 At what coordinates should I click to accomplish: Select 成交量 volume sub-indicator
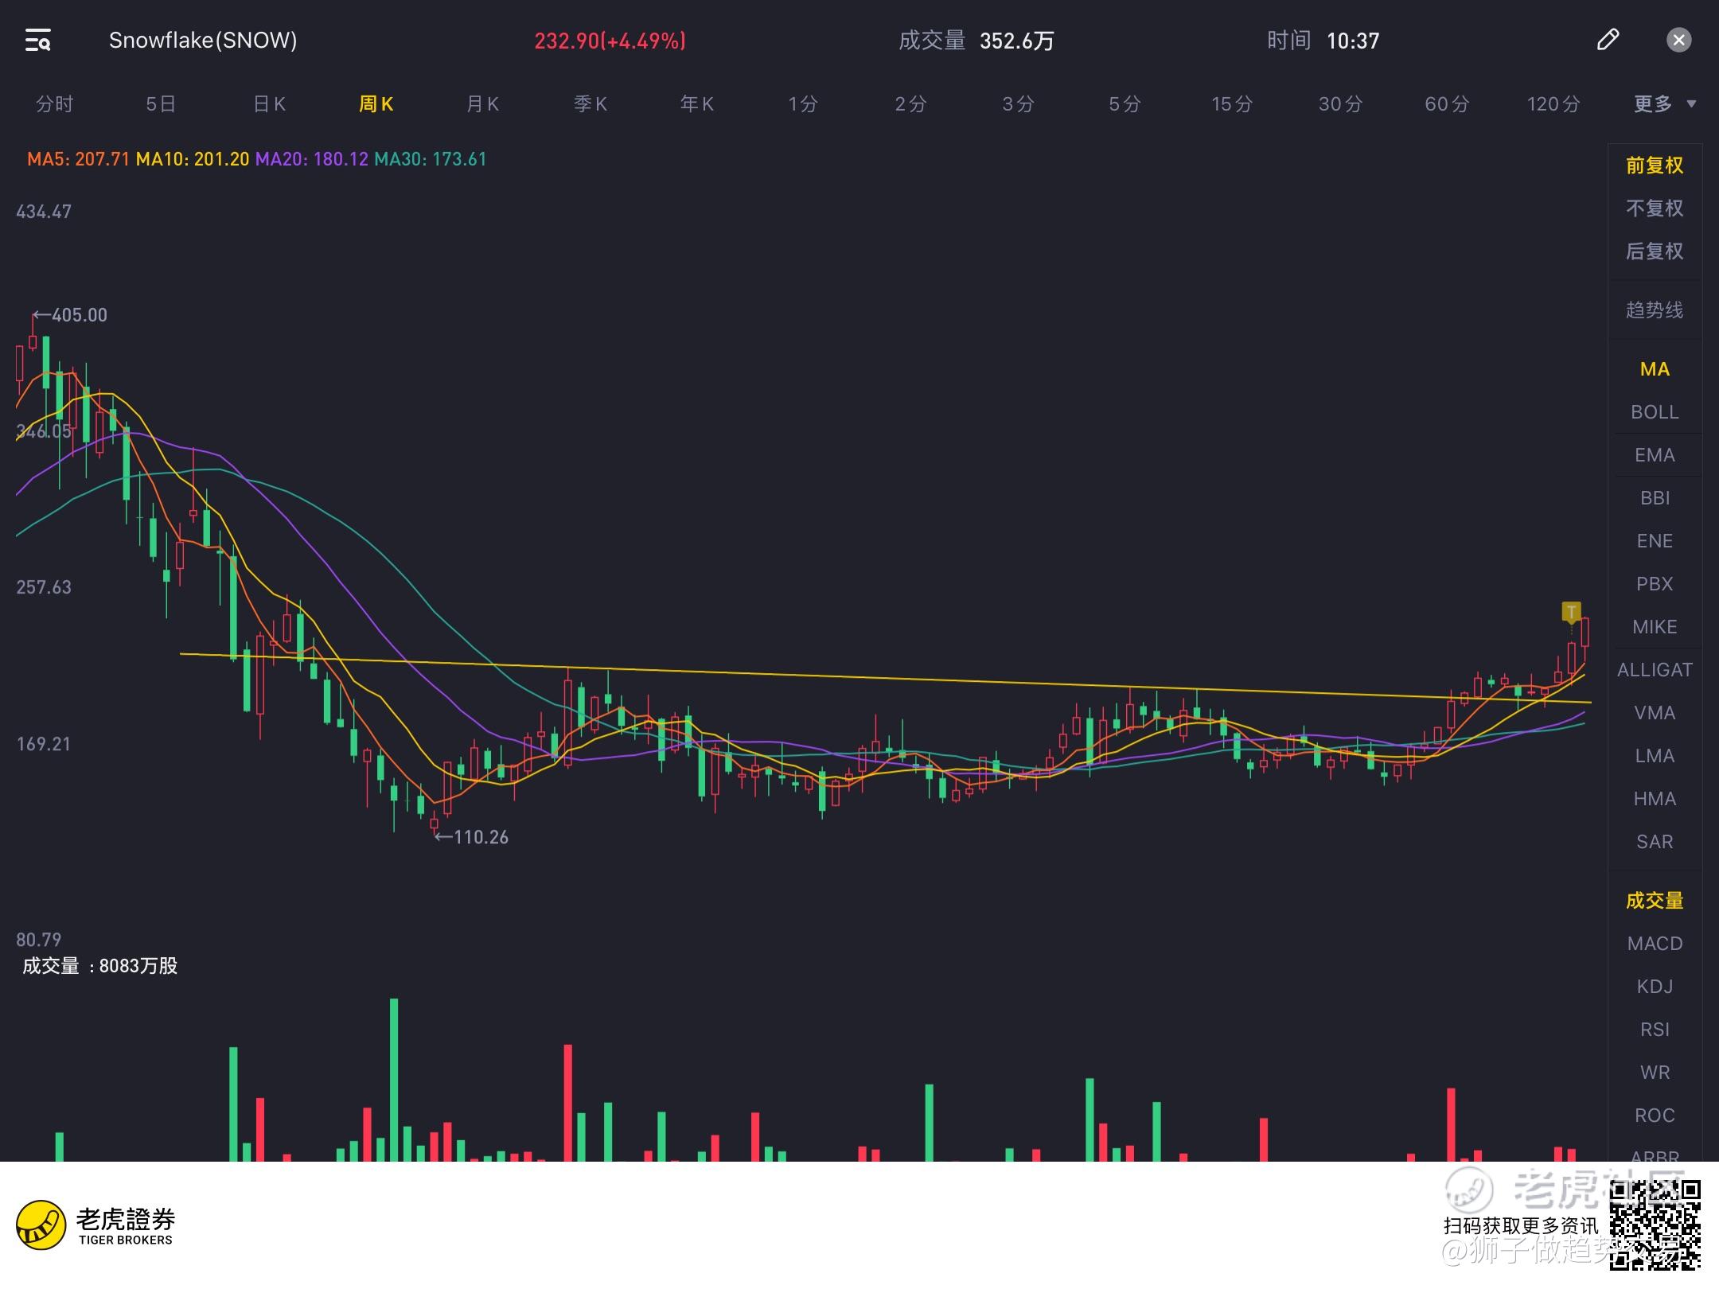tap(1655, 901)
